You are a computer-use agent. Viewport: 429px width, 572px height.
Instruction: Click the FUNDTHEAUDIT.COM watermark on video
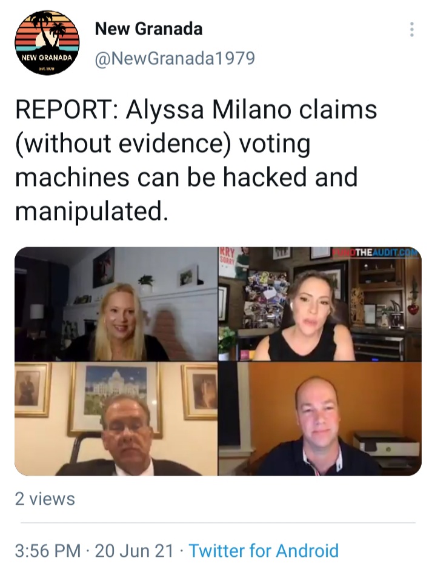click(374, 253)
